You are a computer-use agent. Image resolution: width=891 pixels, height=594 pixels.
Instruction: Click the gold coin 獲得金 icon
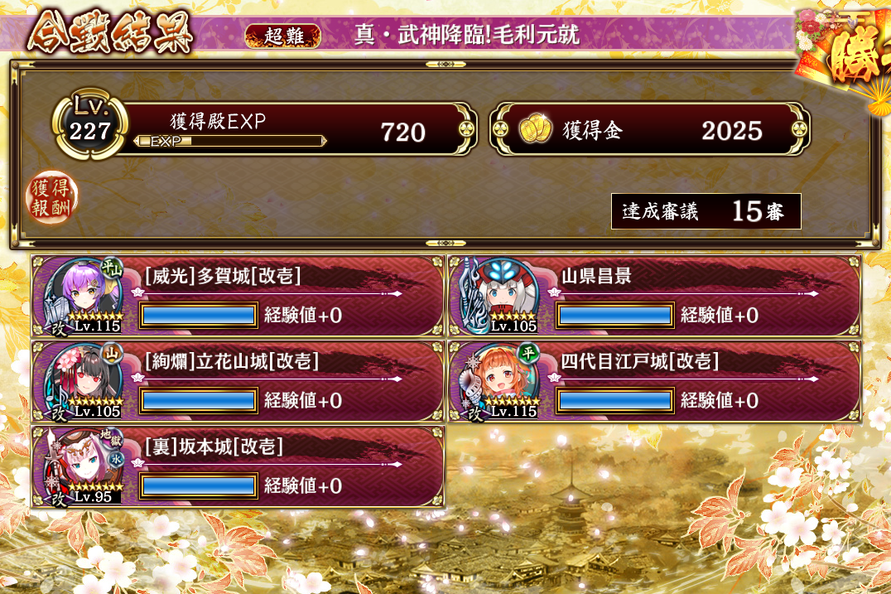coord(535,129)
